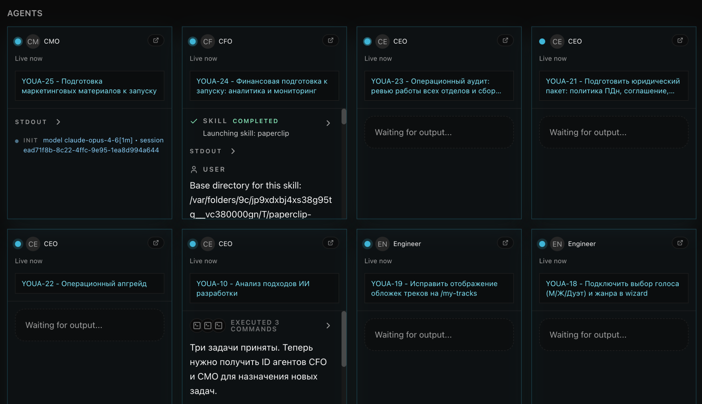Open external link on YOUA-22 CEO card
This screenshot has width=702, height=404.
tap(156, 243)
